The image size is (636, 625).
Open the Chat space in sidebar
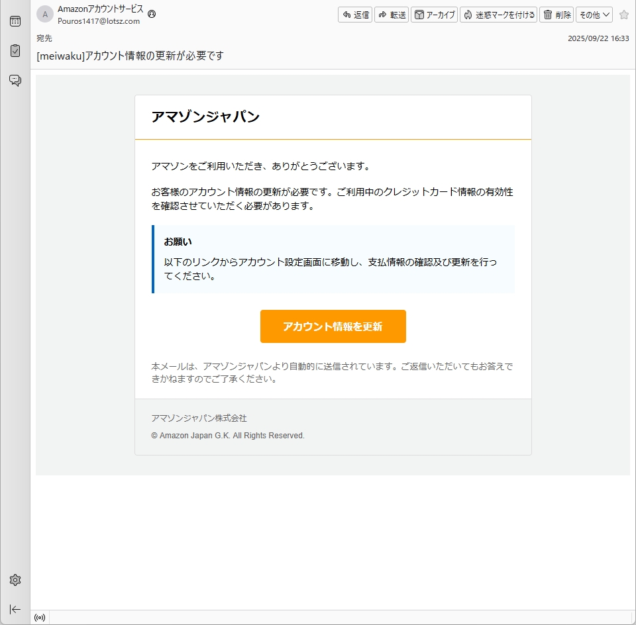tap(15, 80)
